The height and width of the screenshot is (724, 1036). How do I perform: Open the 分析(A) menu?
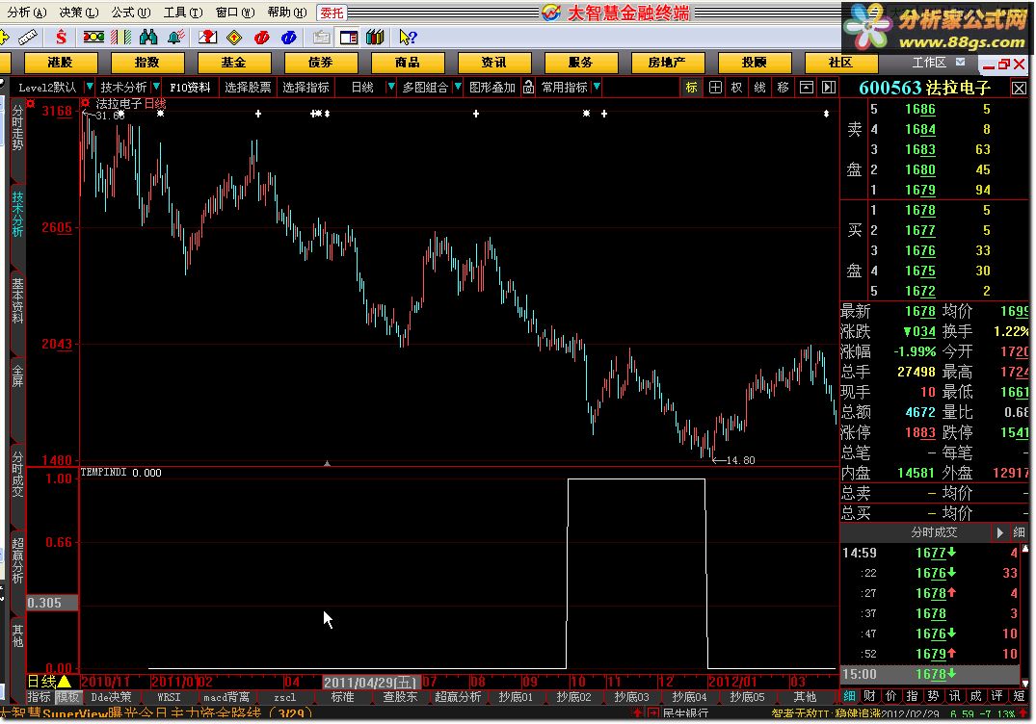[x=26, y=12]
